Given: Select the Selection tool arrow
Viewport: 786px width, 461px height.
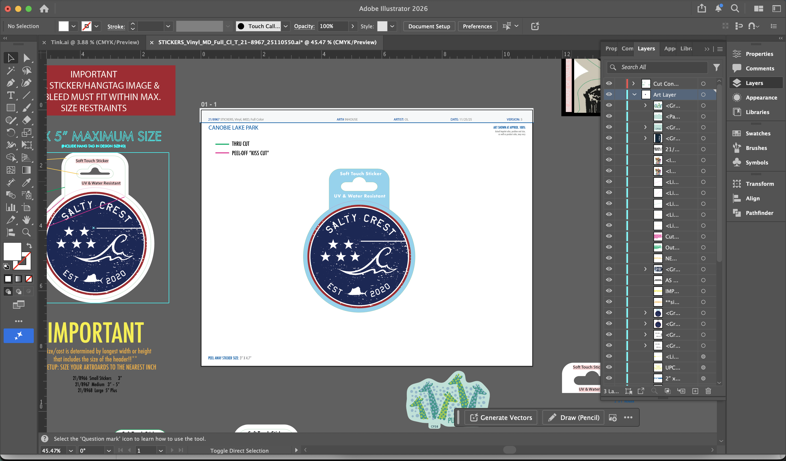Looking at the screenshot, I should (11, 58).
